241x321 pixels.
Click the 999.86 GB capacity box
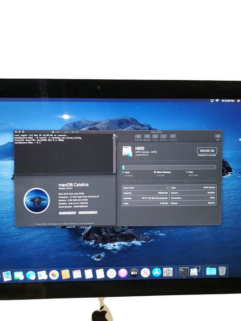[x=207, y=151]
